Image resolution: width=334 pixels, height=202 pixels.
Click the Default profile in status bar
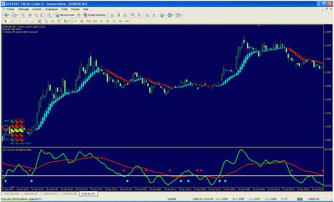[172, 199]
